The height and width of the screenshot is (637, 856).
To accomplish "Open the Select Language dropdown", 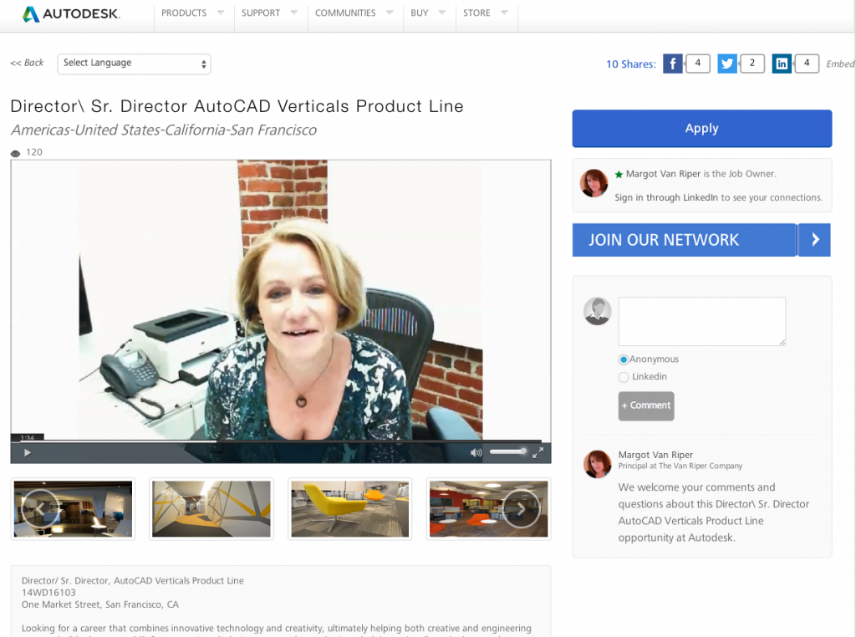I will [x=134, y=64].
